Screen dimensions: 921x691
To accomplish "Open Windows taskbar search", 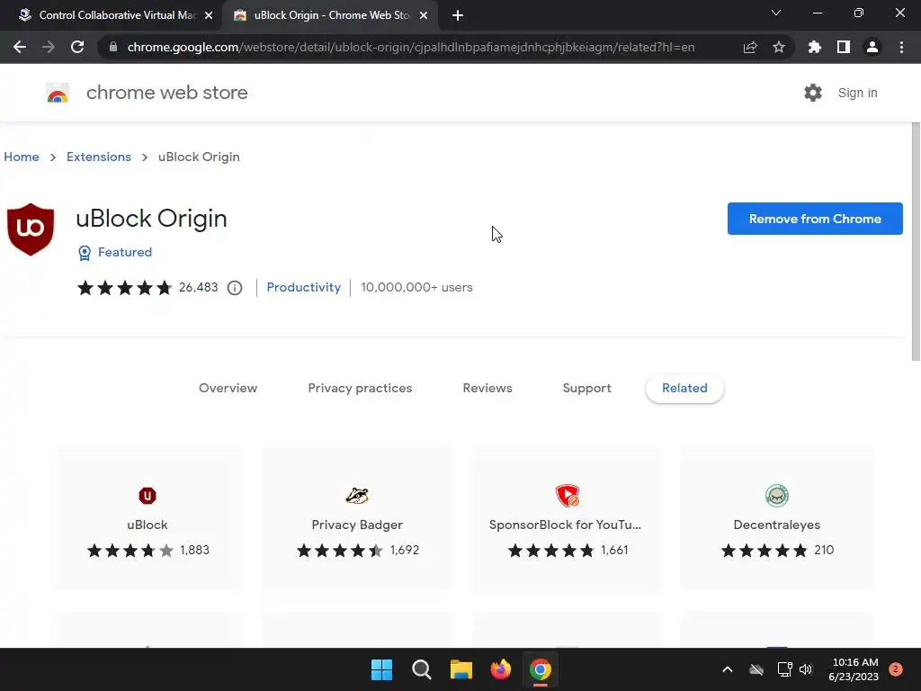I will coord(422,669).
